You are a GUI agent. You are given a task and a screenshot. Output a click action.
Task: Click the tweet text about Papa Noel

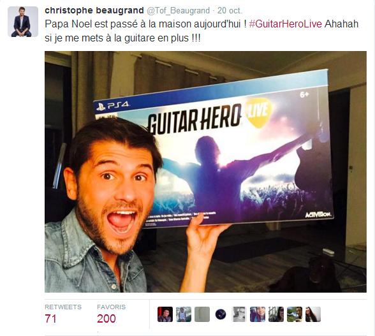[x=202, y=31]
